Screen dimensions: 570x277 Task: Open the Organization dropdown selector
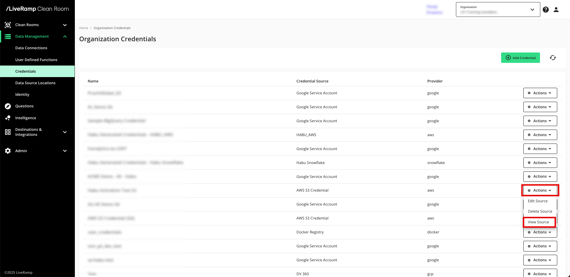coord(498,9)
